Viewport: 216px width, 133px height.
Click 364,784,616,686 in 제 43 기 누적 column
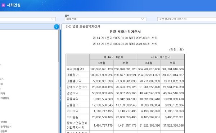click(x=172, y=69)
